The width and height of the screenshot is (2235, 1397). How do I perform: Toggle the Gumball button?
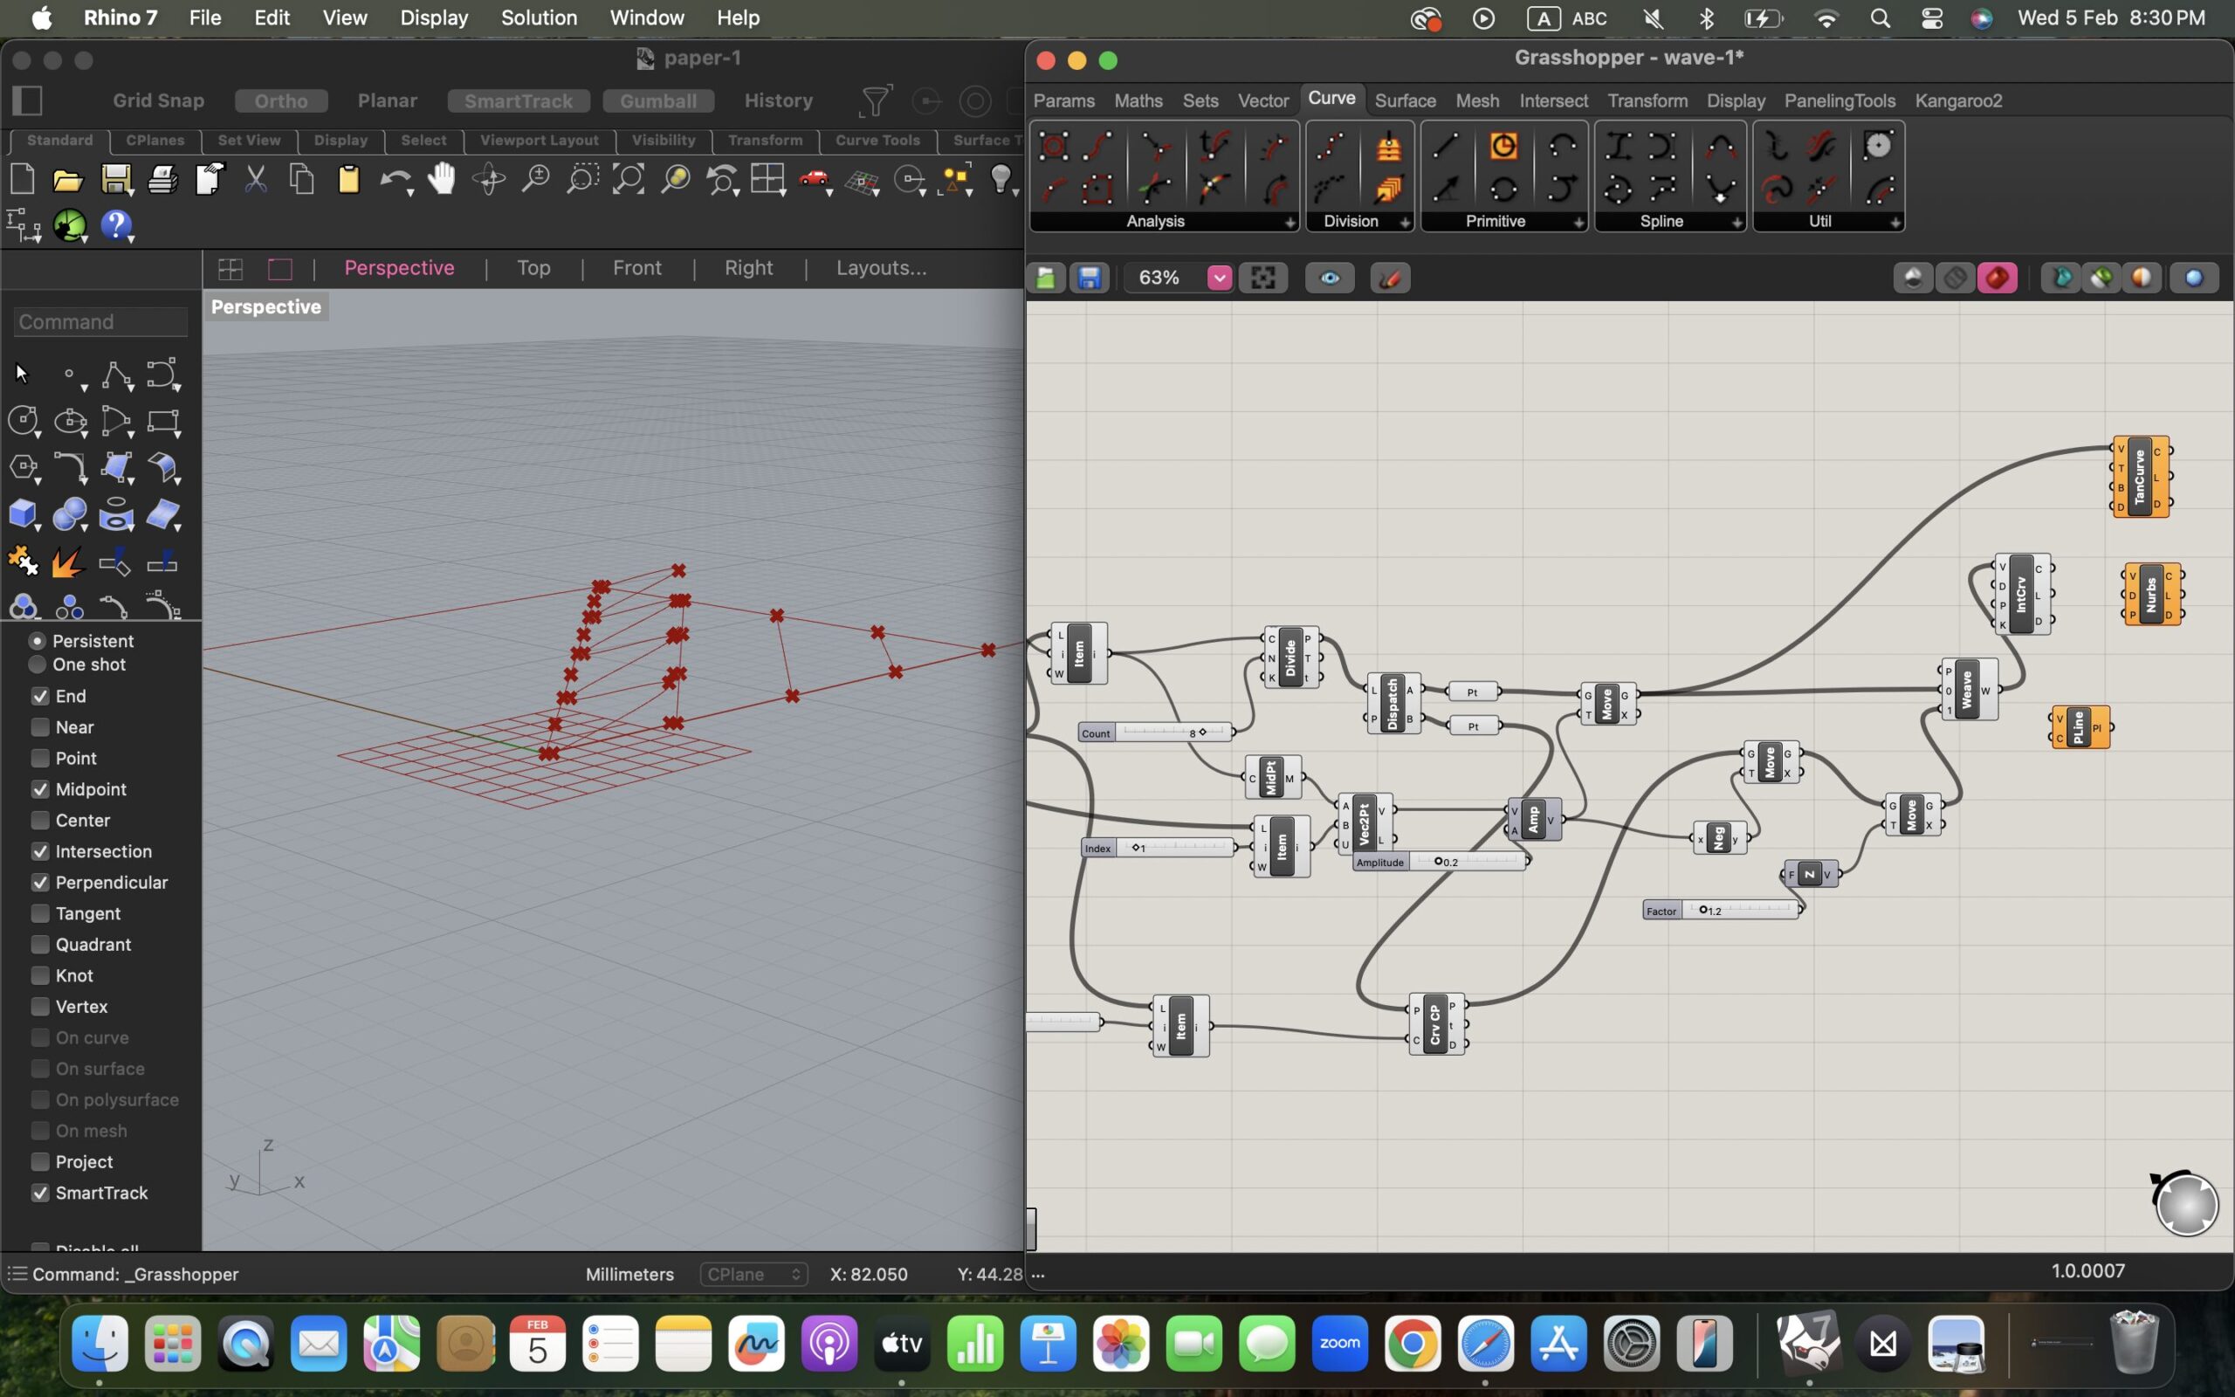point(657,100)
